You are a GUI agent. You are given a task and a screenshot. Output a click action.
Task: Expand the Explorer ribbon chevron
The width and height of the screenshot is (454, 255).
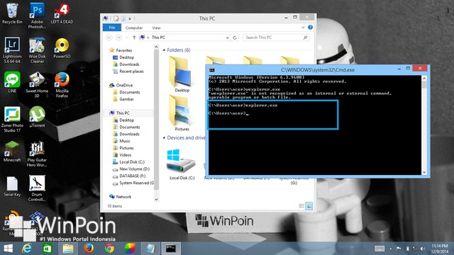click(303, 28)
